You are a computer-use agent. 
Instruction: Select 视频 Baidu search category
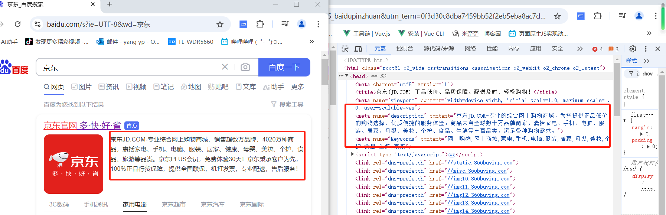click(136, 87)
